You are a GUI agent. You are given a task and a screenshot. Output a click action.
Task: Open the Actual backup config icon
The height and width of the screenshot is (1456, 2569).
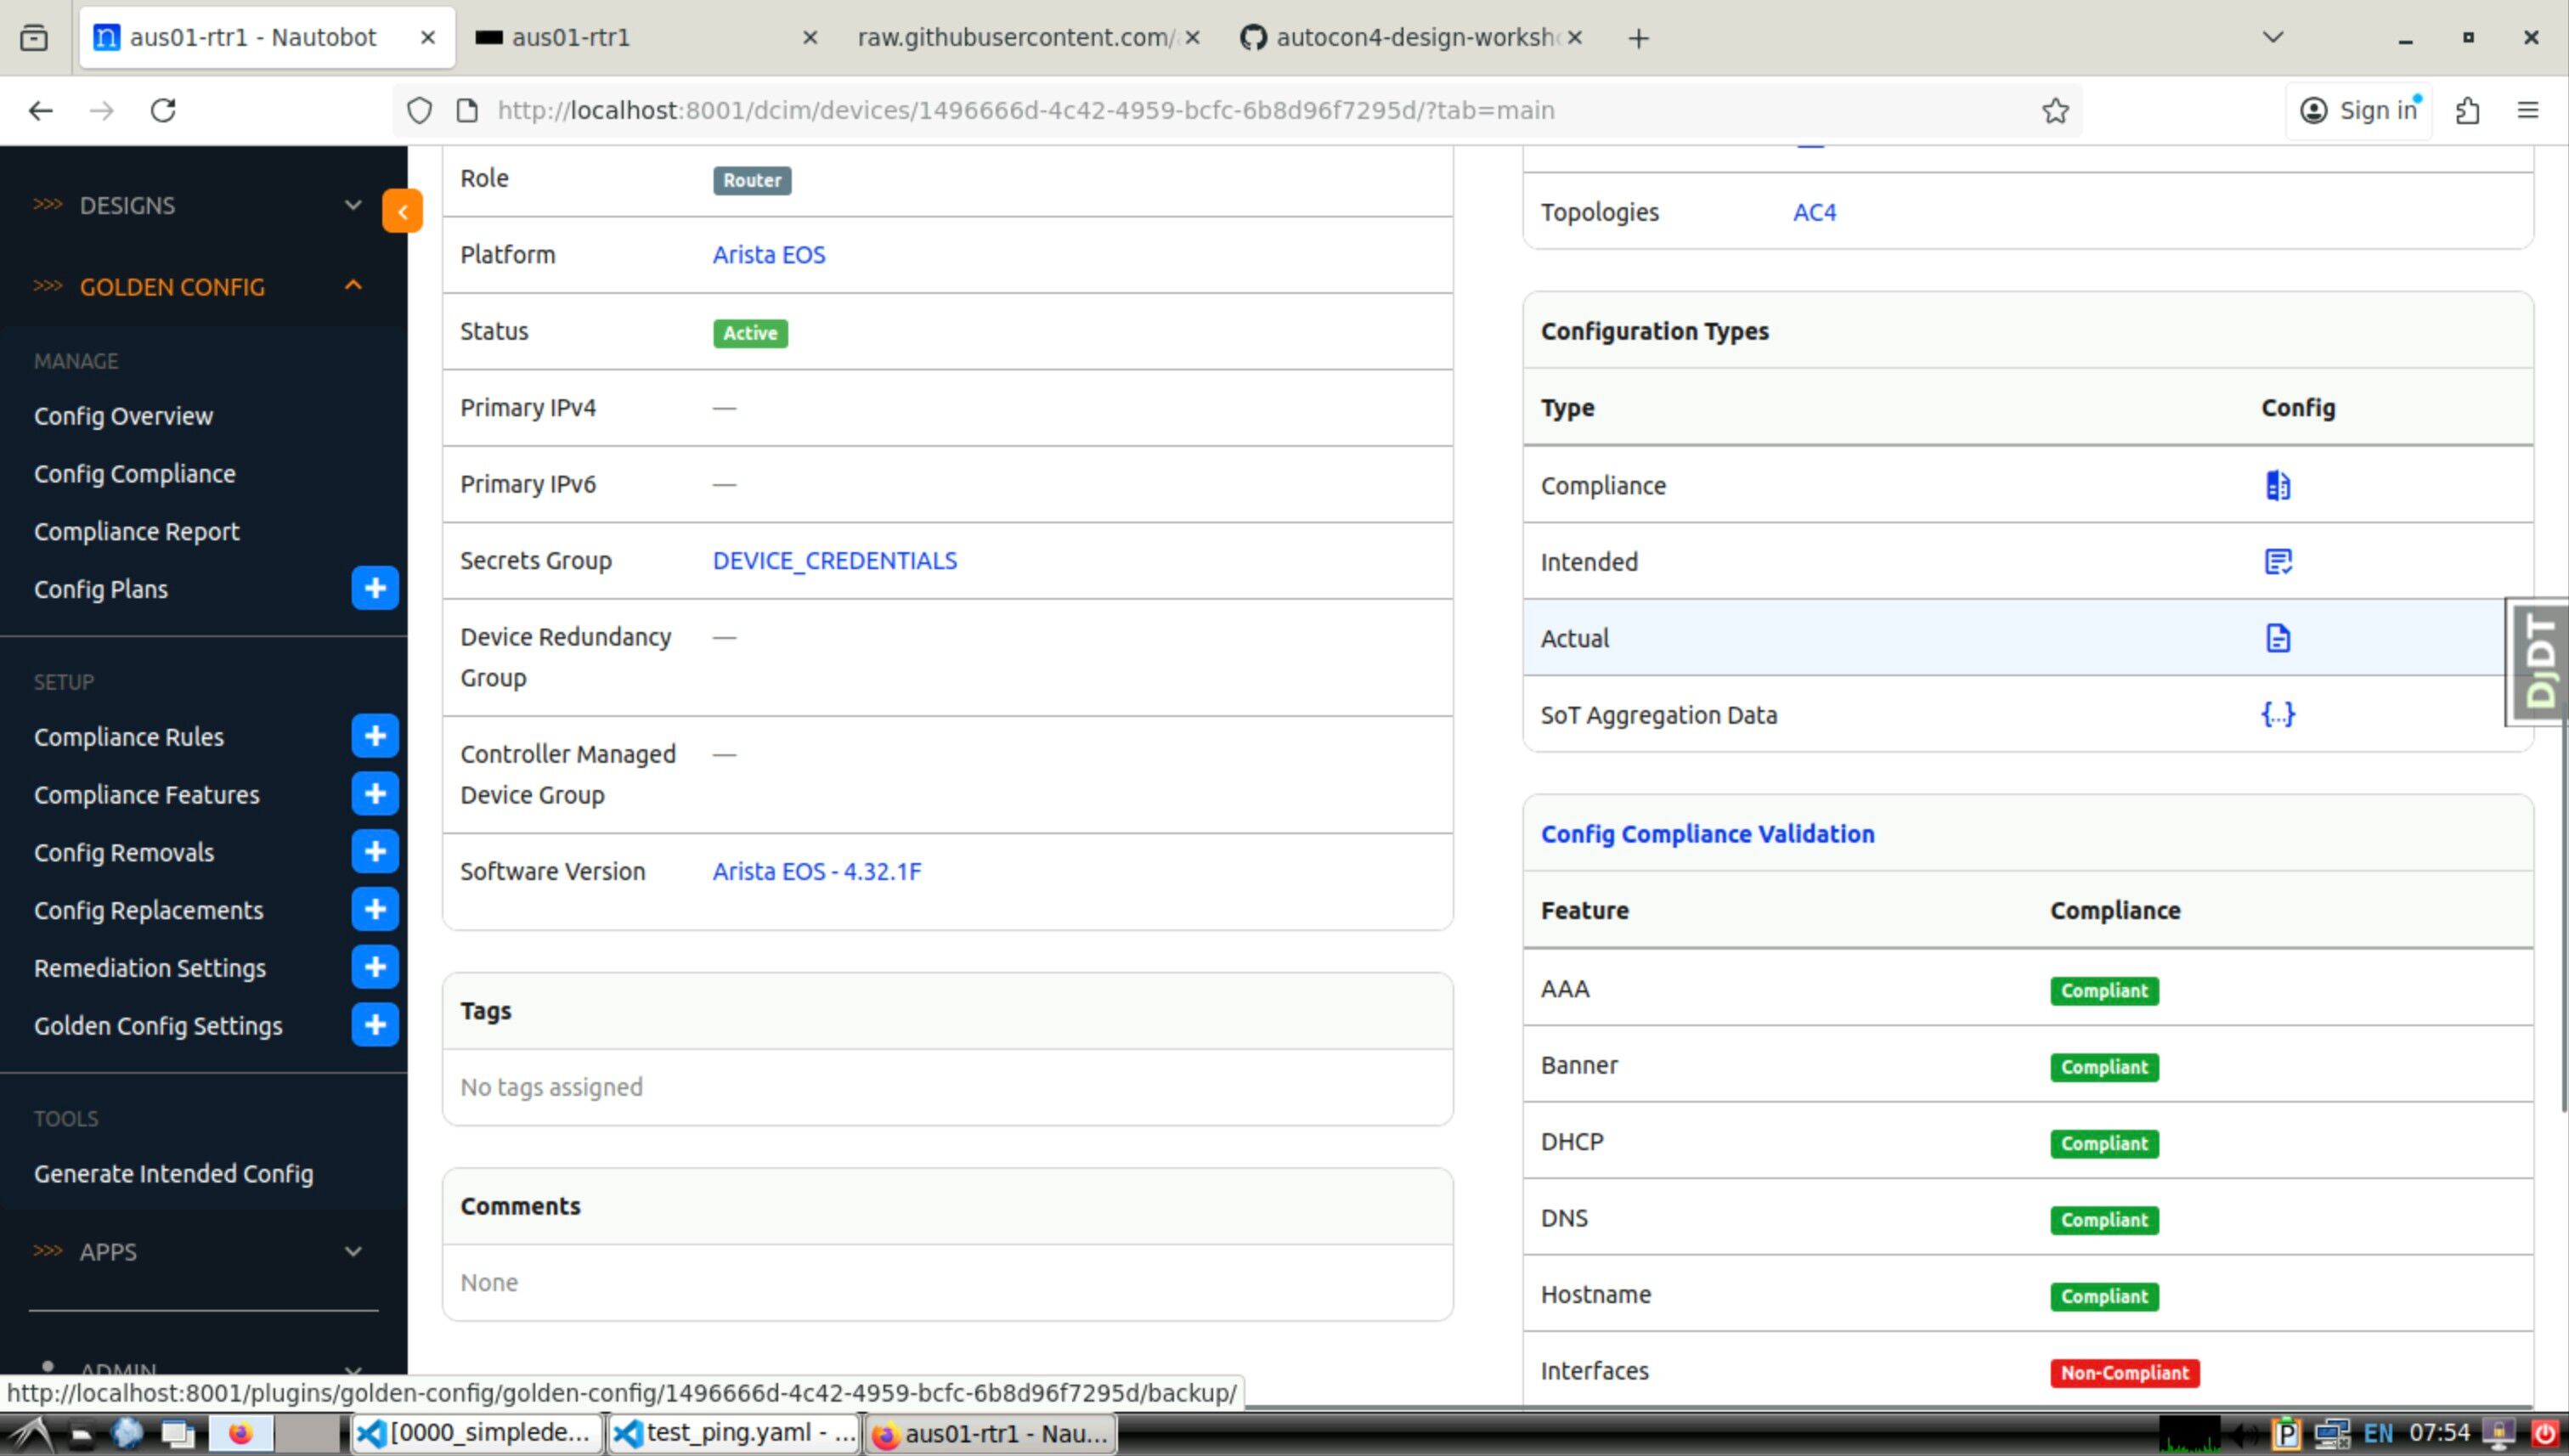(x=2277, y=638)
